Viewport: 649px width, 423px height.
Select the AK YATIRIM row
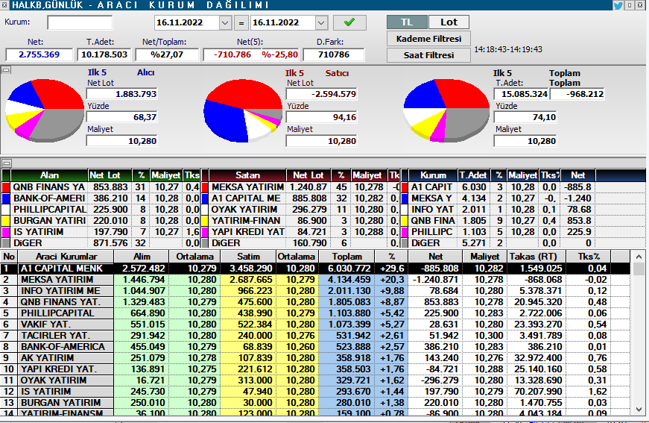tap(315, 358)
